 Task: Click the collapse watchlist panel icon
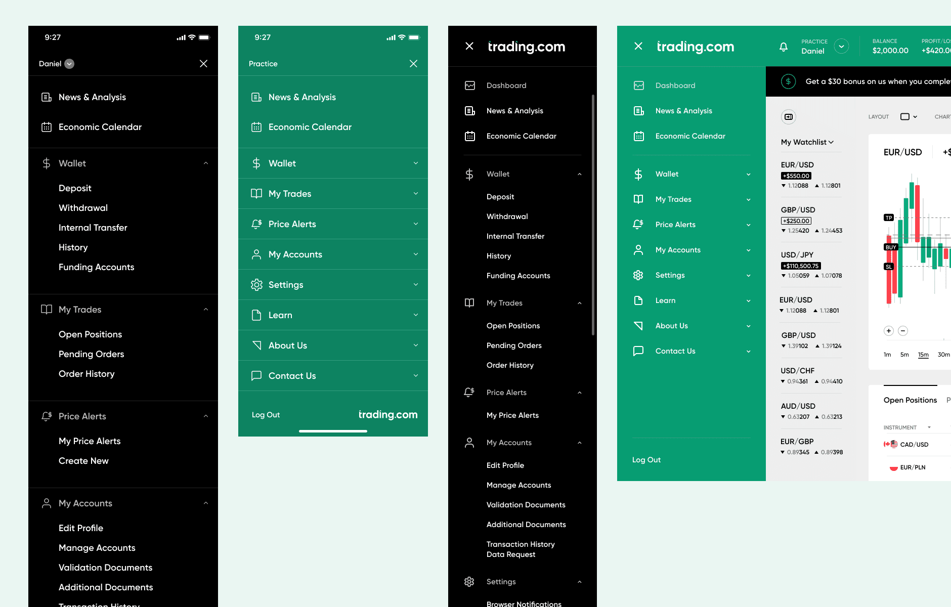789,117
